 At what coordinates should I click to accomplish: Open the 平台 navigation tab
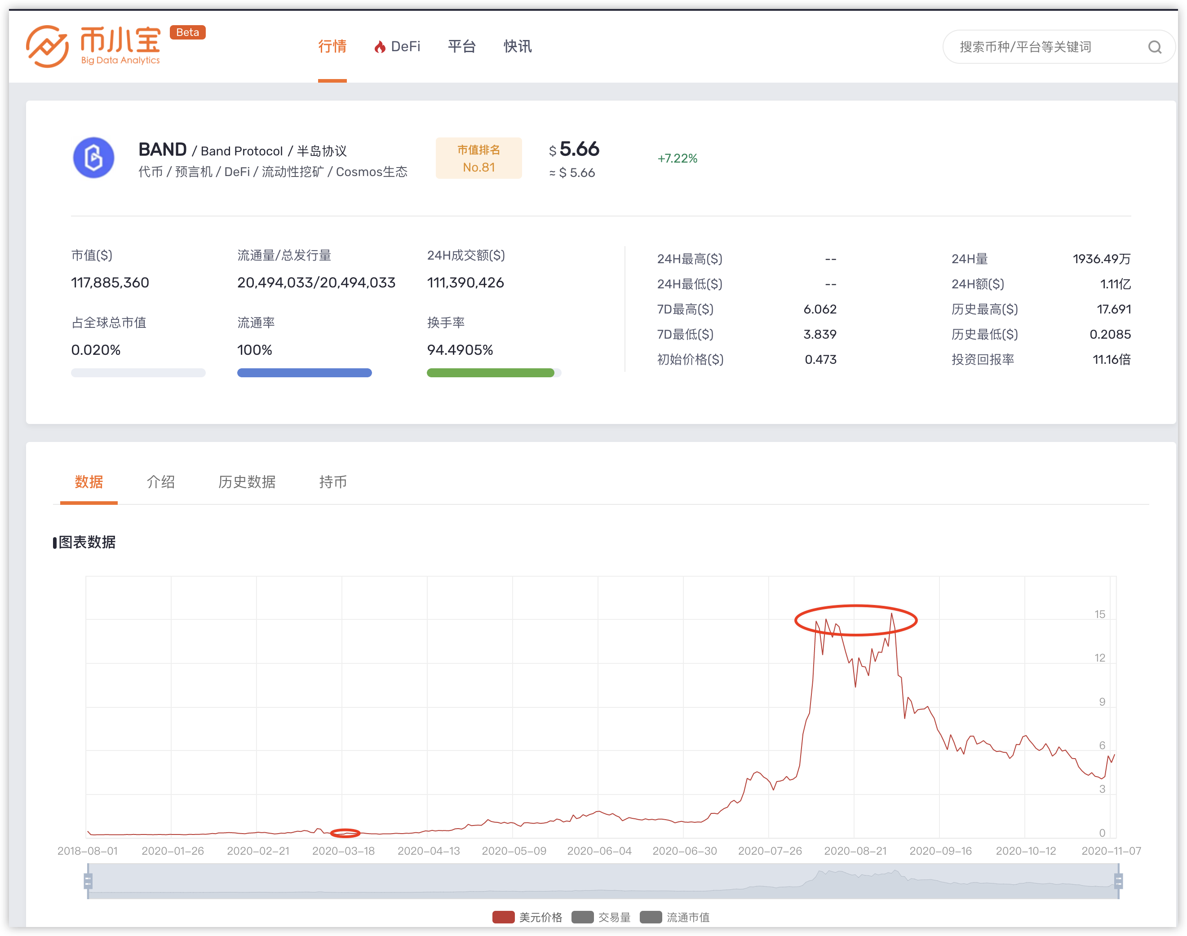pos(462,47)
